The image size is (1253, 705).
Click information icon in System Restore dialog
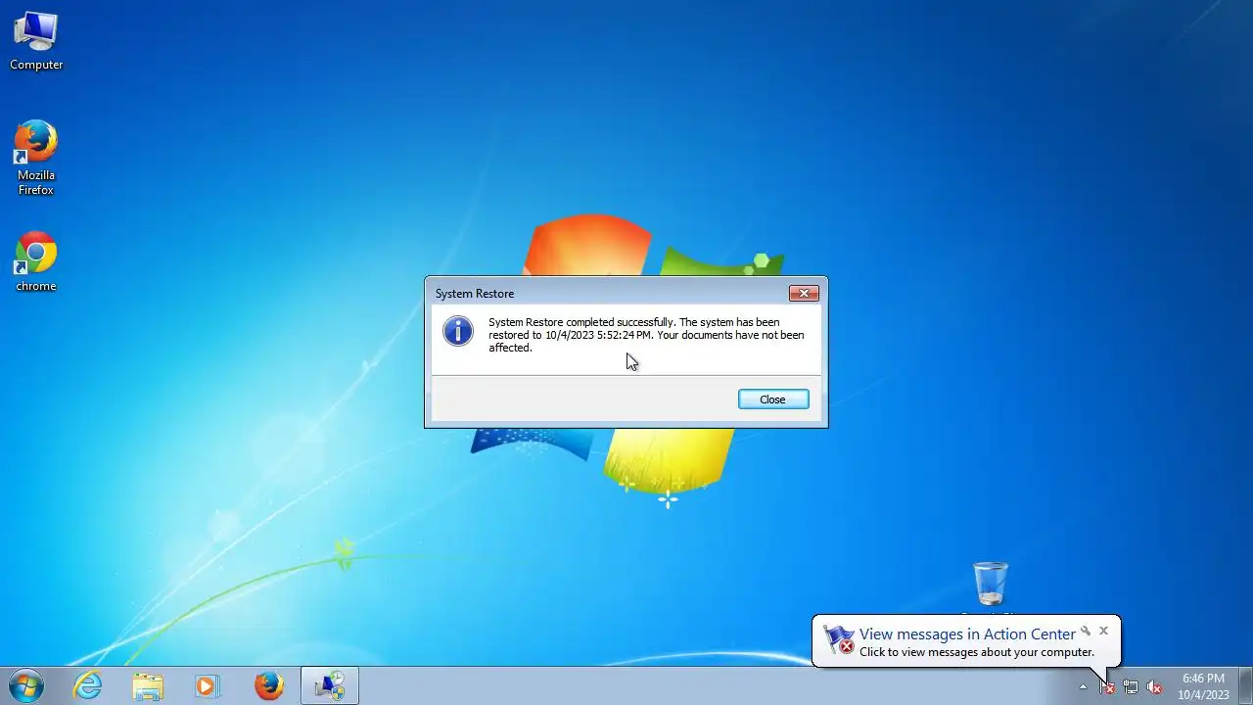click(458, 331)
